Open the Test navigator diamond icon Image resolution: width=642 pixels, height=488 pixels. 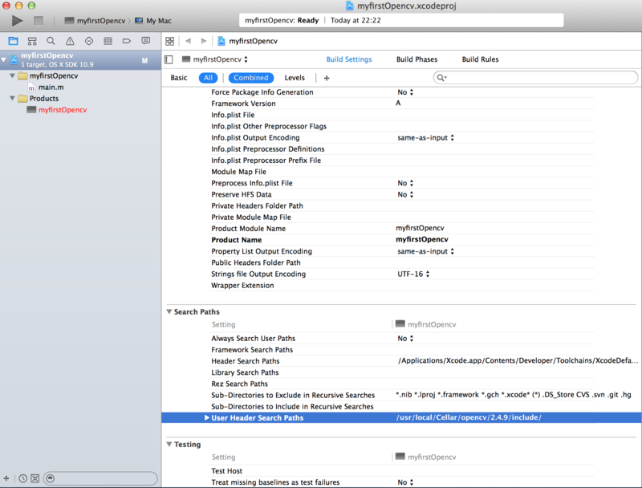[x=89, y=41]
